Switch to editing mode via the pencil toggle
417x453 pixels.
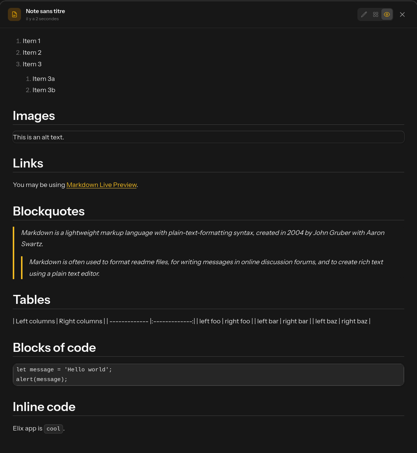364,14
